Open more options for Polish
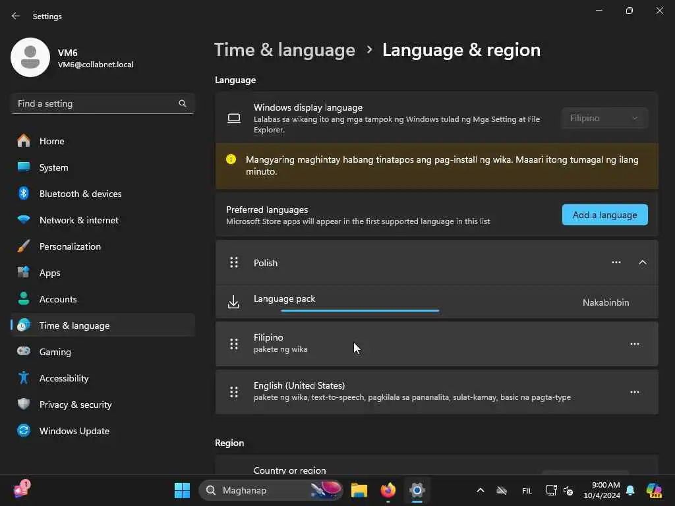Viewport: 675px width, 506px height. pyautogui.click(x=616, y=262)
